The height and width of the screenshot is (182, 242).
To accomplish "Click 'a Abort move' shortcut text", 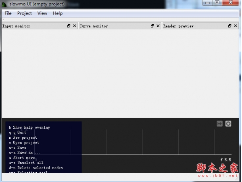I will click(22, 158).
